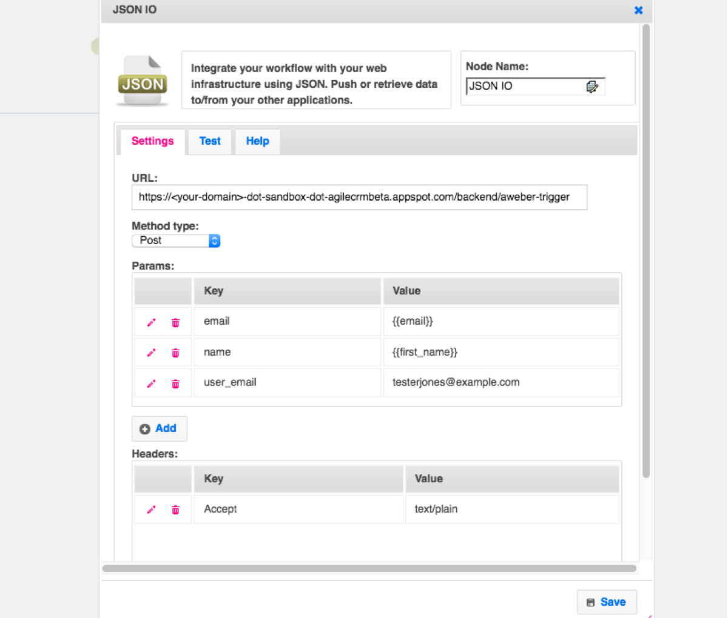Delete the Accept header row
The width and height of the screenshot is (728, 618).
point(175,510)
